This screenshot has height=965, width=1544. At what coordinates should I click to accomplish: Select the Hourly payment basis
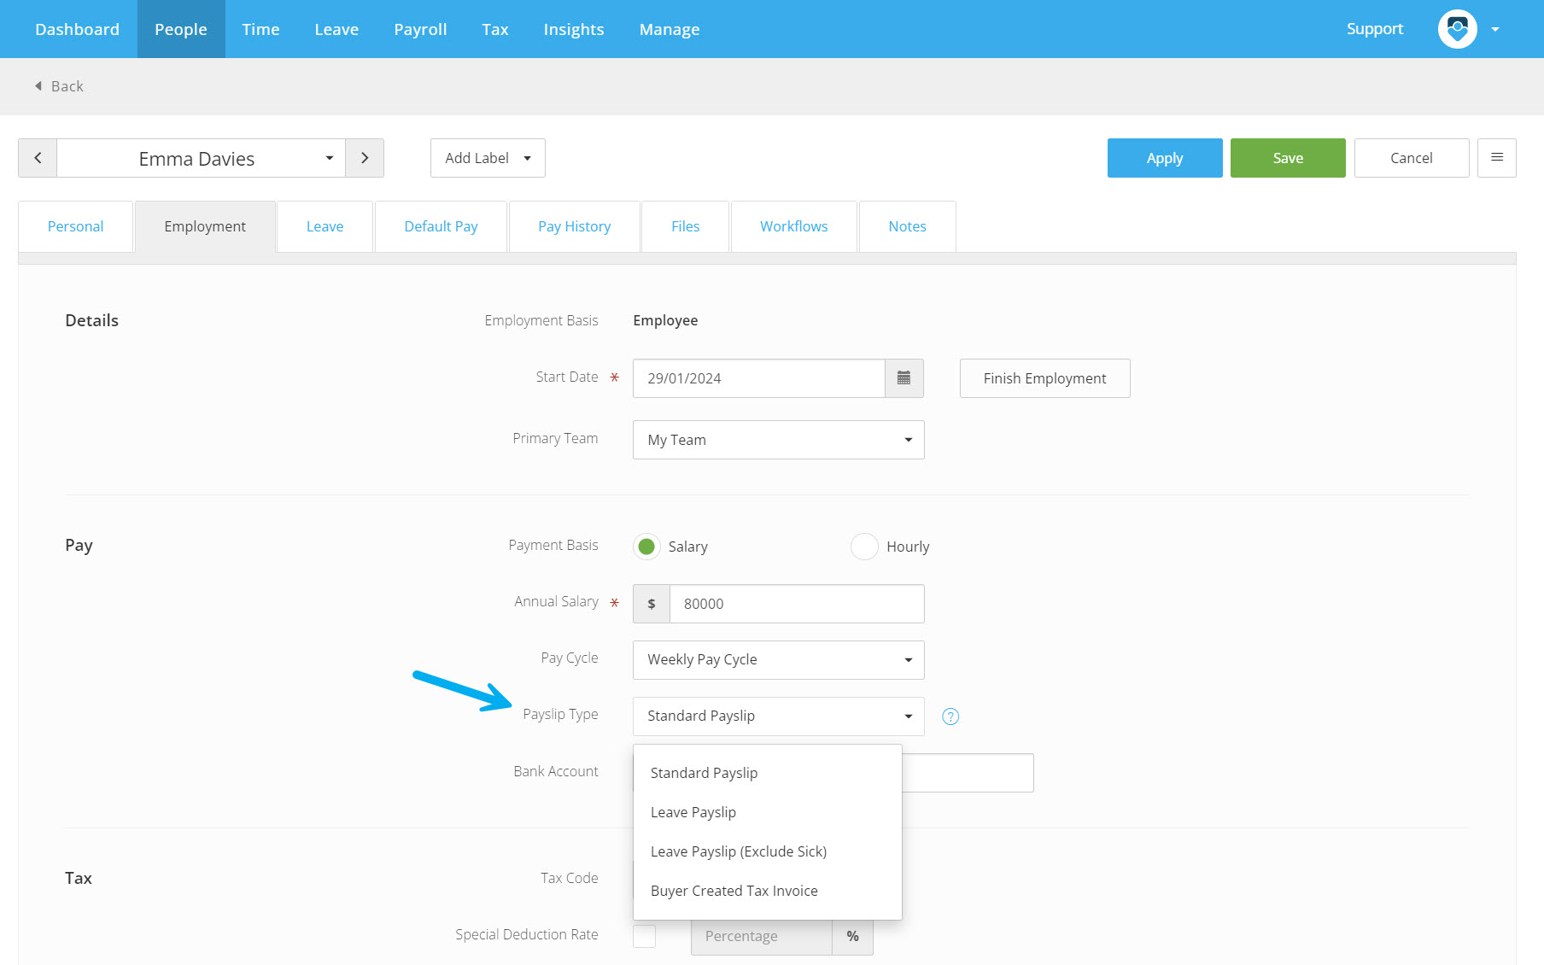[x=864, y=547]
